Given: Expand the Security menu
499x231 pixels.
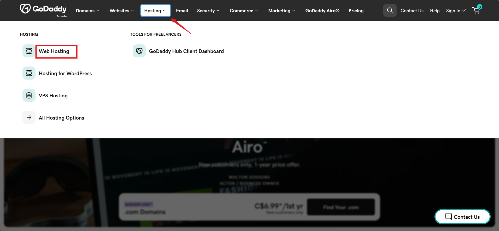Looking at the screenshot, I should (x=208, y=11).
